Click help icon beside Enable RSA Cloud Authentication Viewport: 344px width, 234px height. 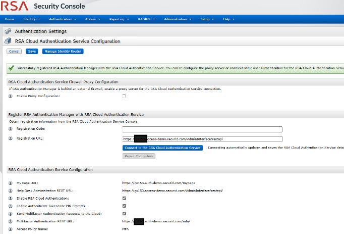[x=10, y=198]
